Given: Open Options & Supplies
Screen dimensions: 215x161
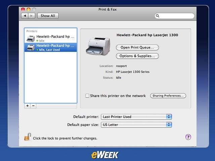Looking at the screenshot, I should [x=137, y=56].
